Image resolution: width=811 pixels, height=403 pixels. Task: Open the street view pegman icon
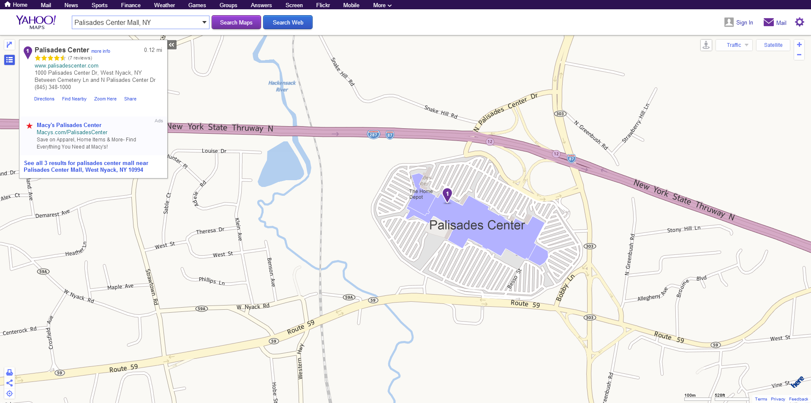[706, 45]
